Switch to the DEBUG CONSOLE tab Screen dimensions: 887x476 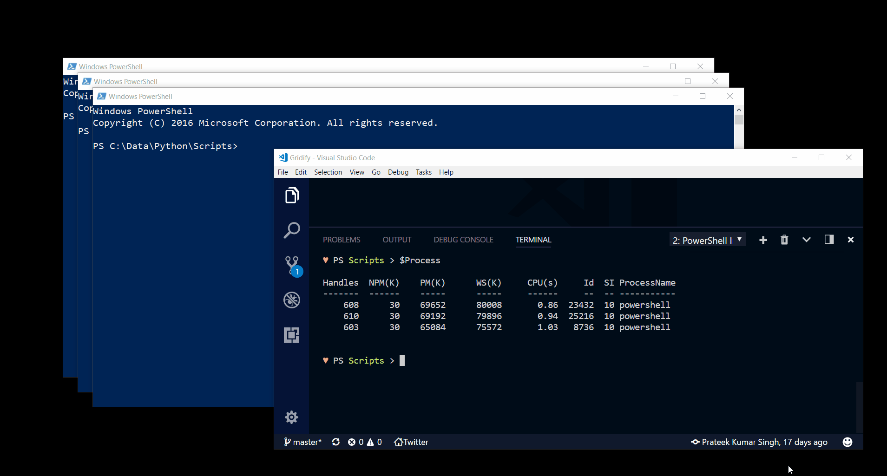(463, 240)
